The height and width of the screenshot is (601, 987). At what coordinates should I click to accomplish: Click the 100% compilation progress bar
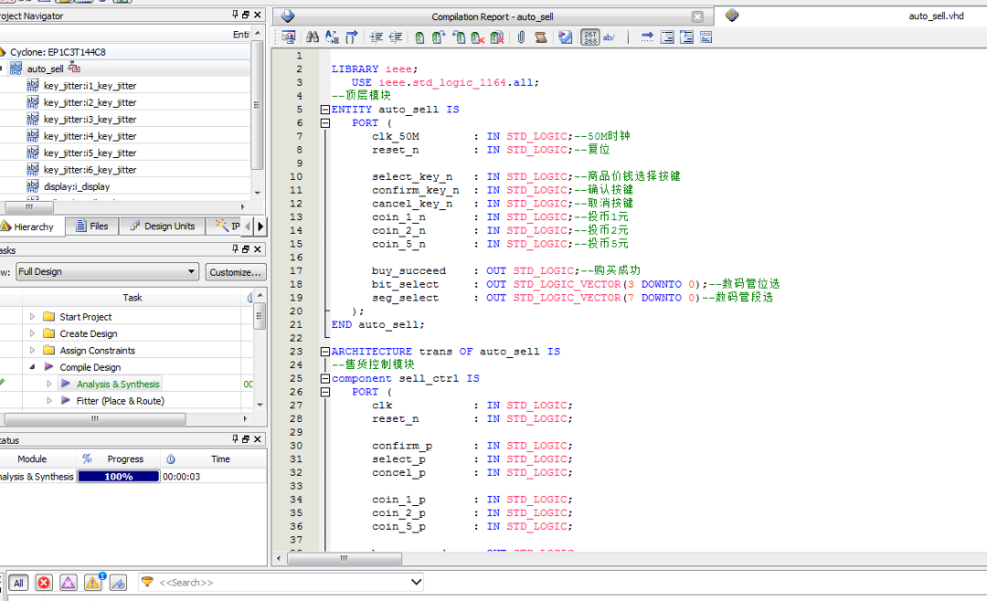(118, 477)
